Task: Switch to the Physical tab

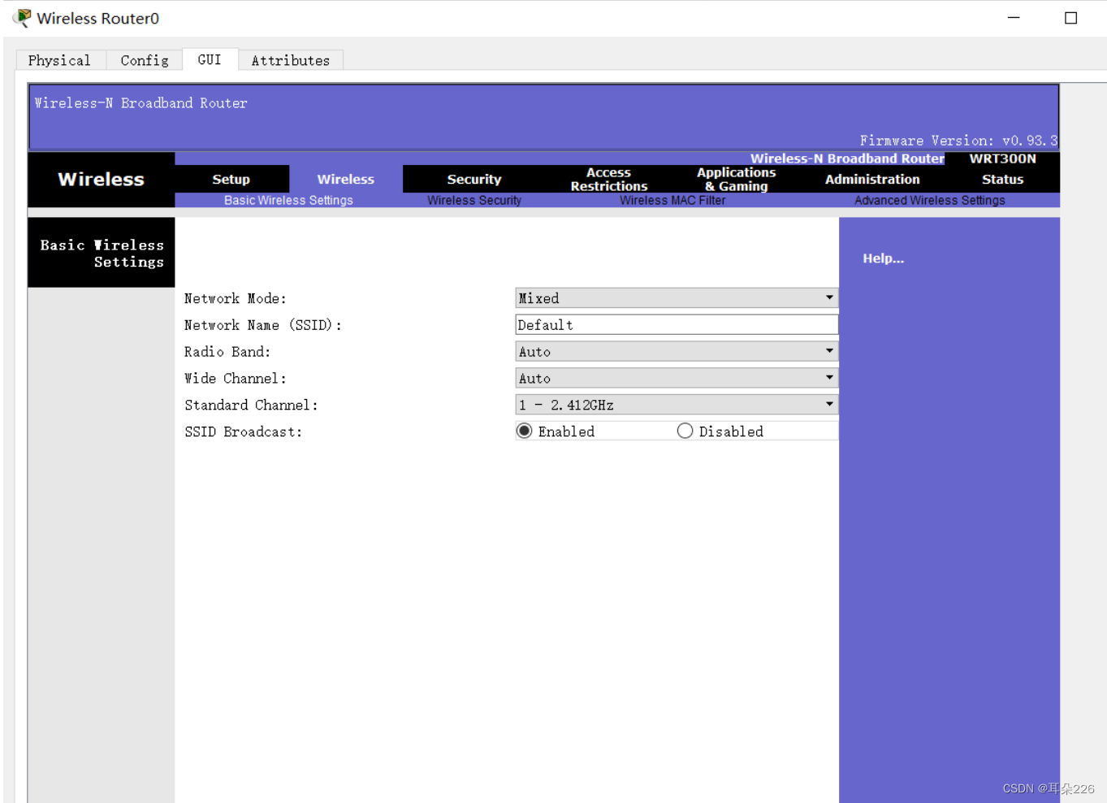Action: [59, 60]
